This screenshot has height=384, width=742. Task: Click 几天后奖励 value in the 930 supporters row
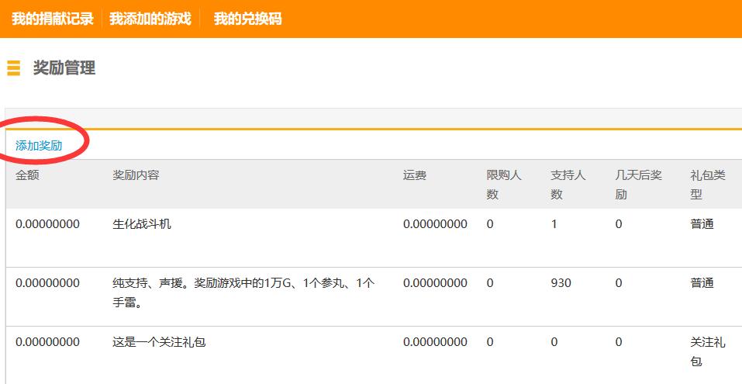[x=619, y=283]
